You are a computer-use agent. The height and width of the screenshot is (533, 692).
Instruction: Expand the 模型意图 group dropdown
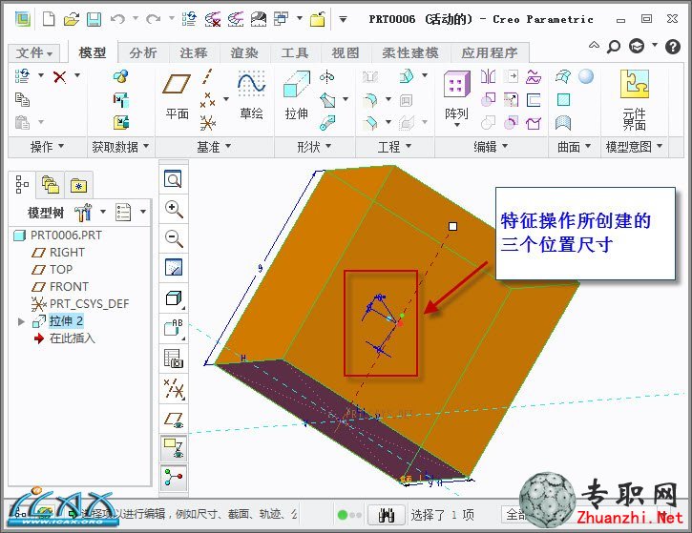[x=634, y=147]
